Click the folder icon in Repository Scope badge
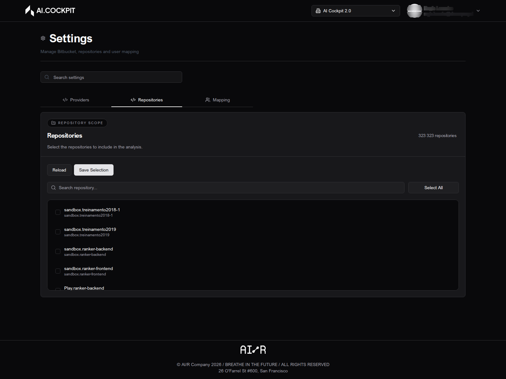Screen dimensions: 506x379 [x=53, y=123]
